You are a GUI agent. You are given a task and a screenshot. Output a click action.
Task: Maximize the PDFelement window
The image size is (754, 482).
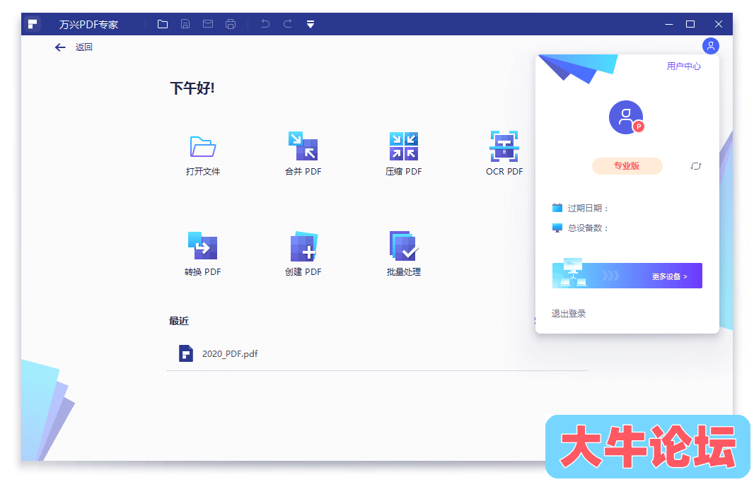pos(690,24)
